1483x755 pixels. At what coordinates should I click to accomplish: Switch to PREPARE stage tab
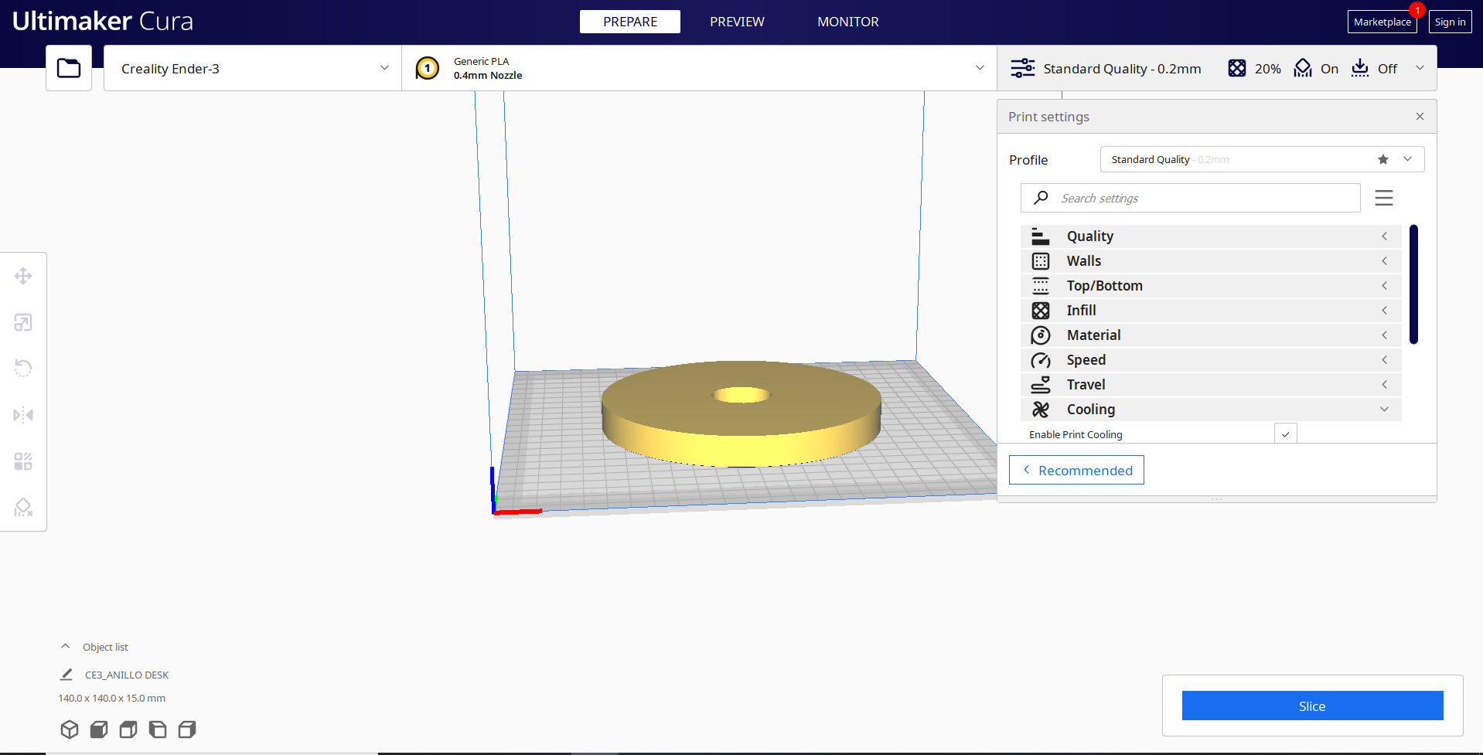click(630, 22)
